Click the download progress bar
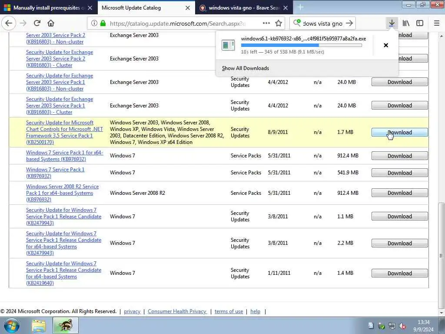The width and height of the screenshot is (445, 334). pyautogui.click(x=302, y=45)
